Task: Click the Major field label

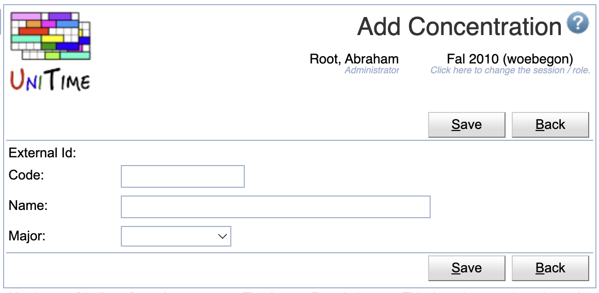Action: pyautogui.click(x=27, y=236)
